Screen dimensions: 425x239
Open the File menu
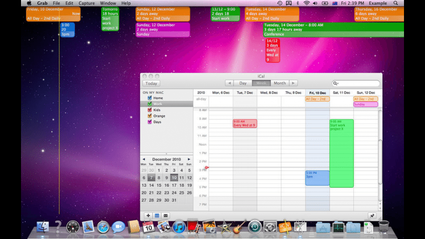56,3
